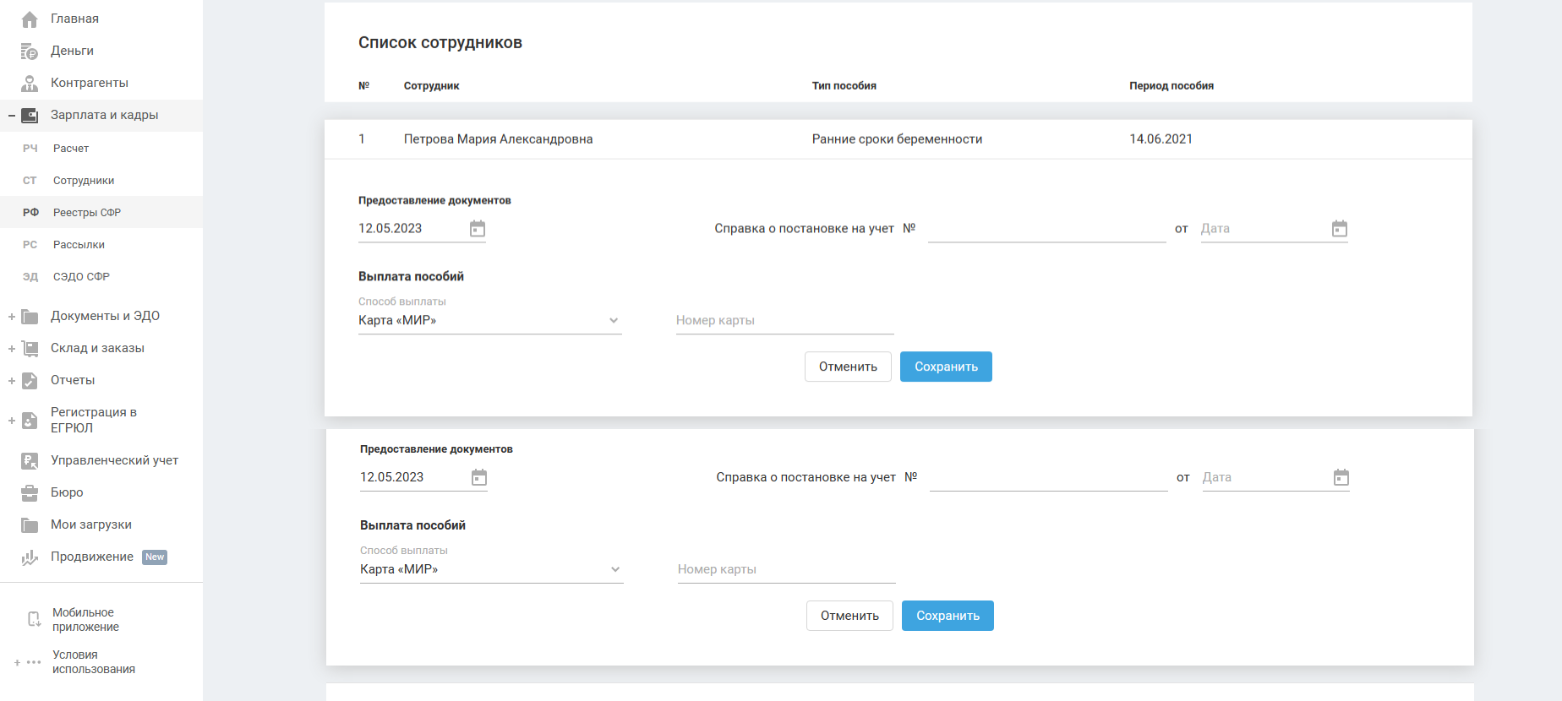Screen dimensions: 1562x701
Task: Click the home icon beside Главная
Action: click(x=30, y=19)
